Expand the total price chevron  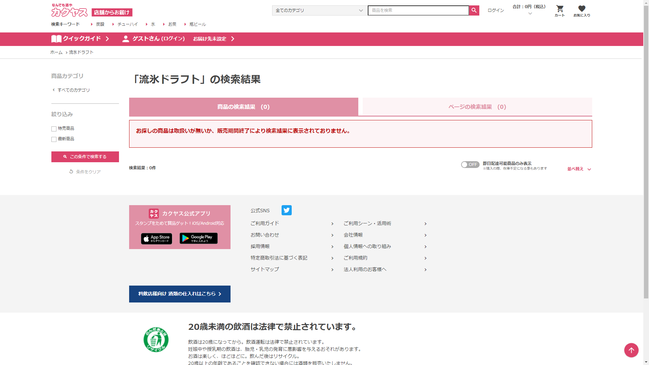[x=530, y=14]
